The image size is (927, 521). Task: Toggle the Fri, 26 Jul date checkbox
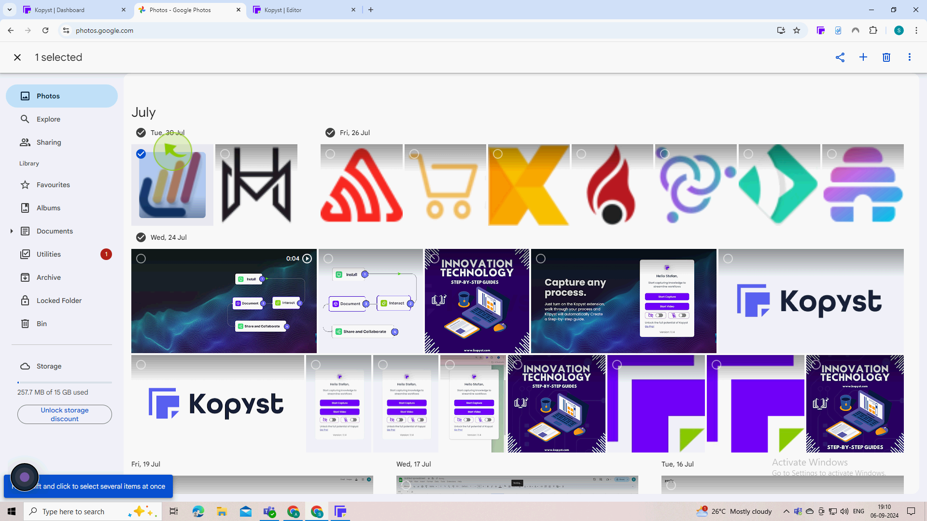click(x=330, y=133)
